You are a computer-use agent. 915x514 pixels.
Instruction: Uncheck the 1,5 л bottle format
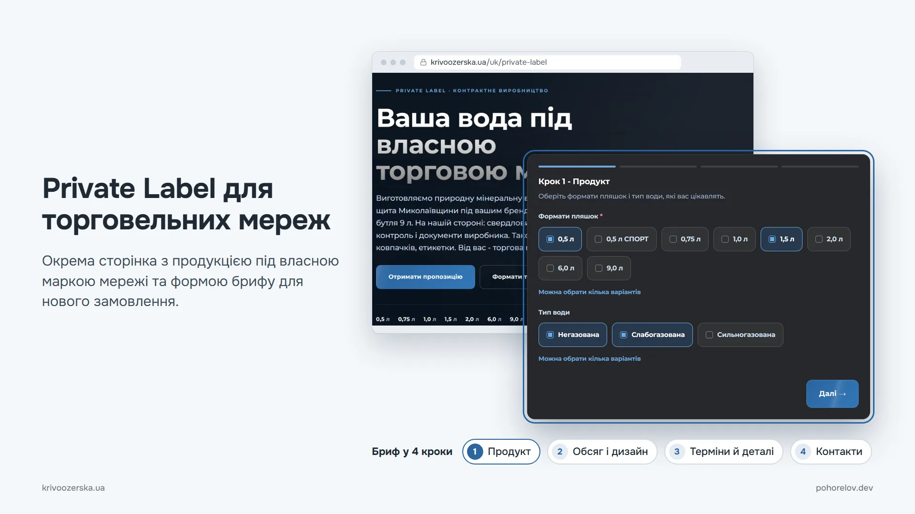[782, 239]
